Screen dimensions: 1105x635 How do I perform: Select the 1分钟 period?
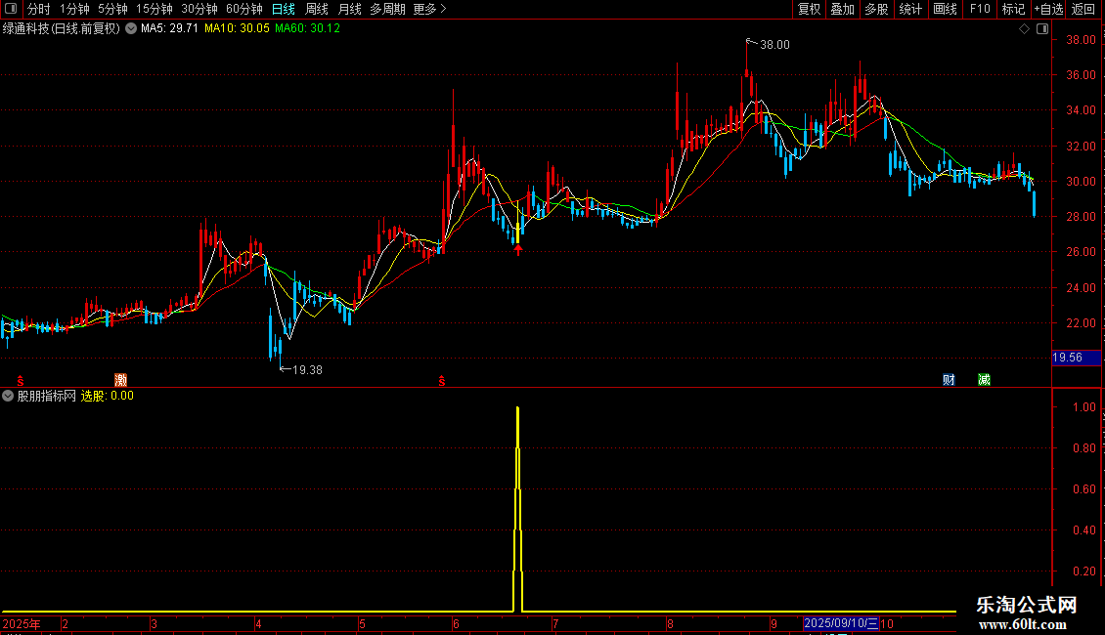click(x=74, y=9)
